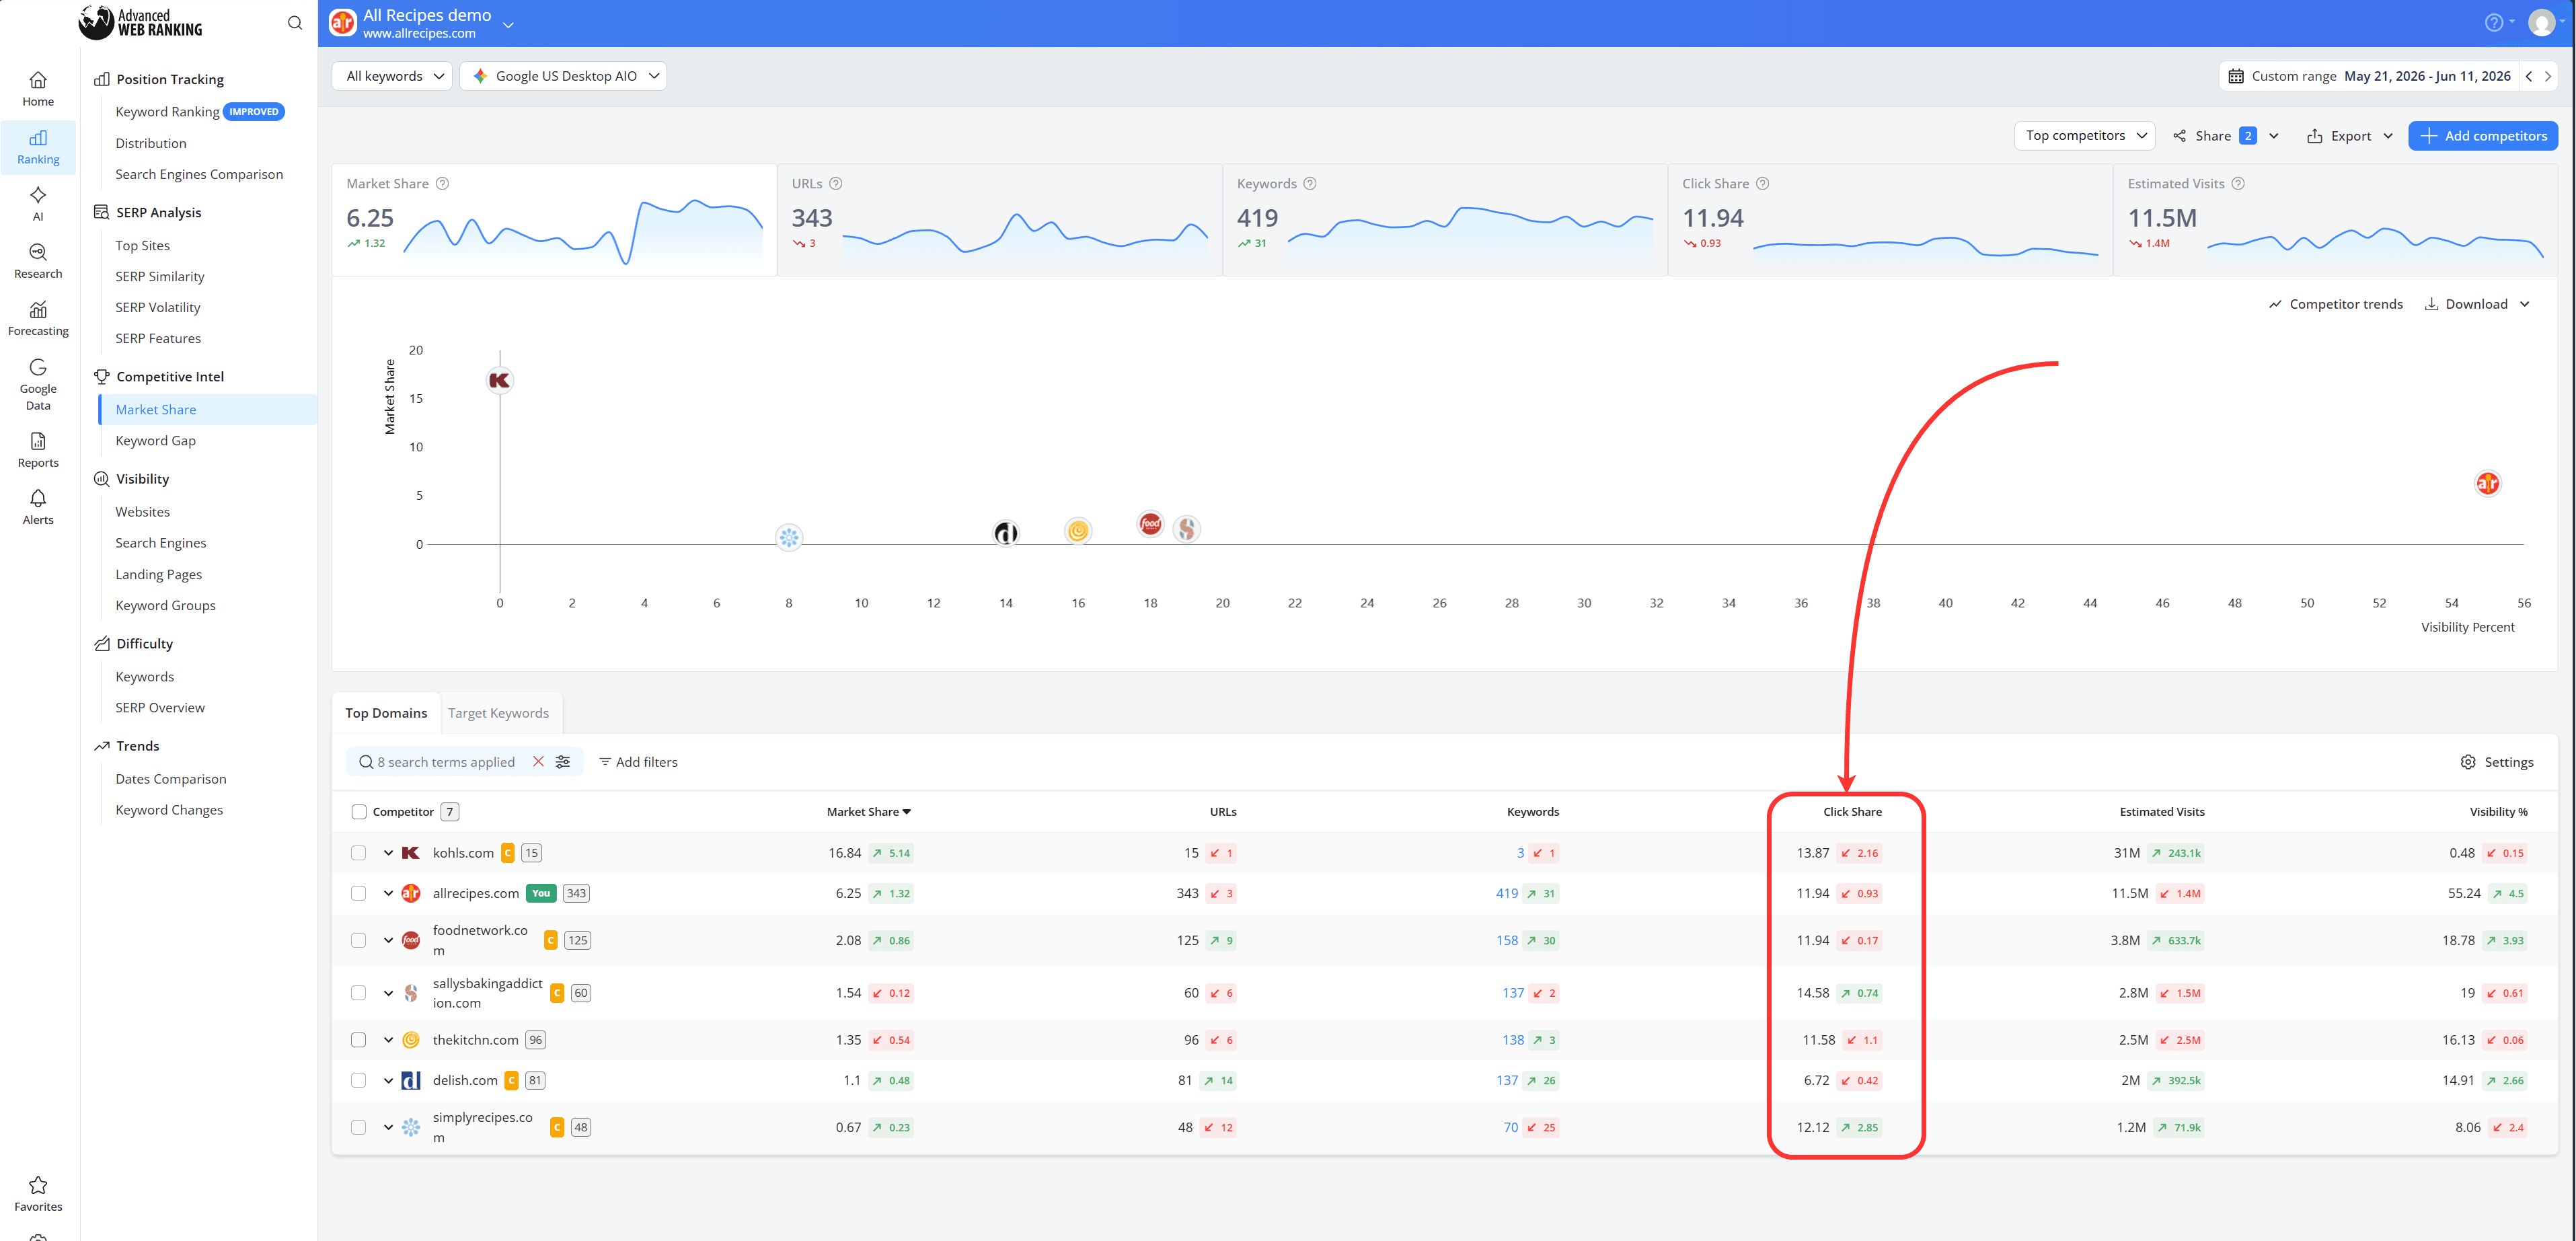Check the kohls.com row checkbox
The height and width of the screenshot is (1241, 2576).
pos(359,853)
